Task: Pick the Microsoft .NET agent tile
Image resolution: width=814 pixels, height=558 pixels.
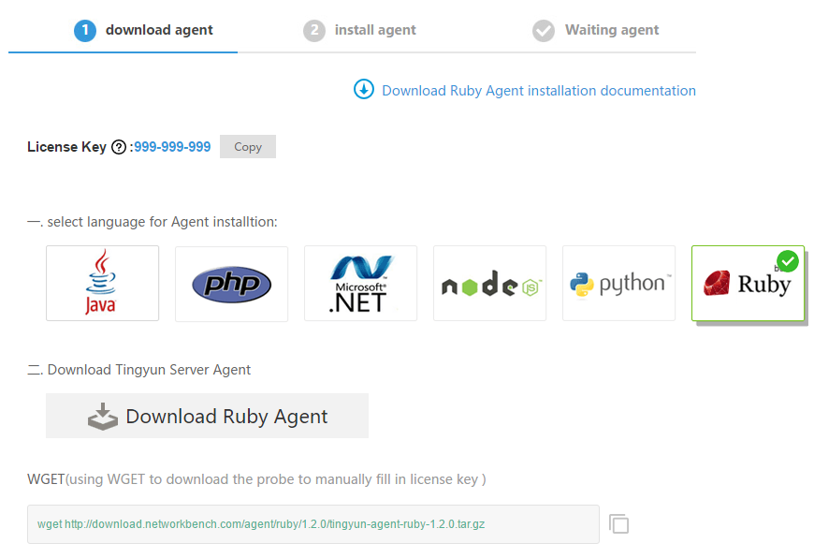Action: point(360,283)
